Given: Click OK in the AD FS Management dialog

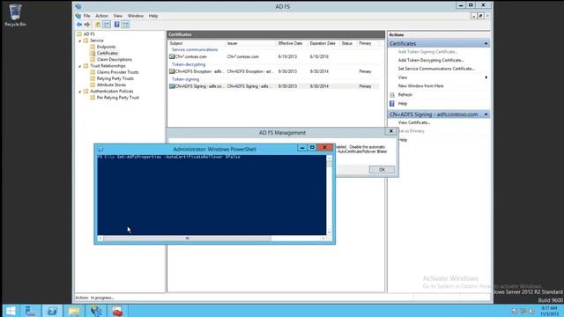Looking at the screenshot, I should pos(382,170).
